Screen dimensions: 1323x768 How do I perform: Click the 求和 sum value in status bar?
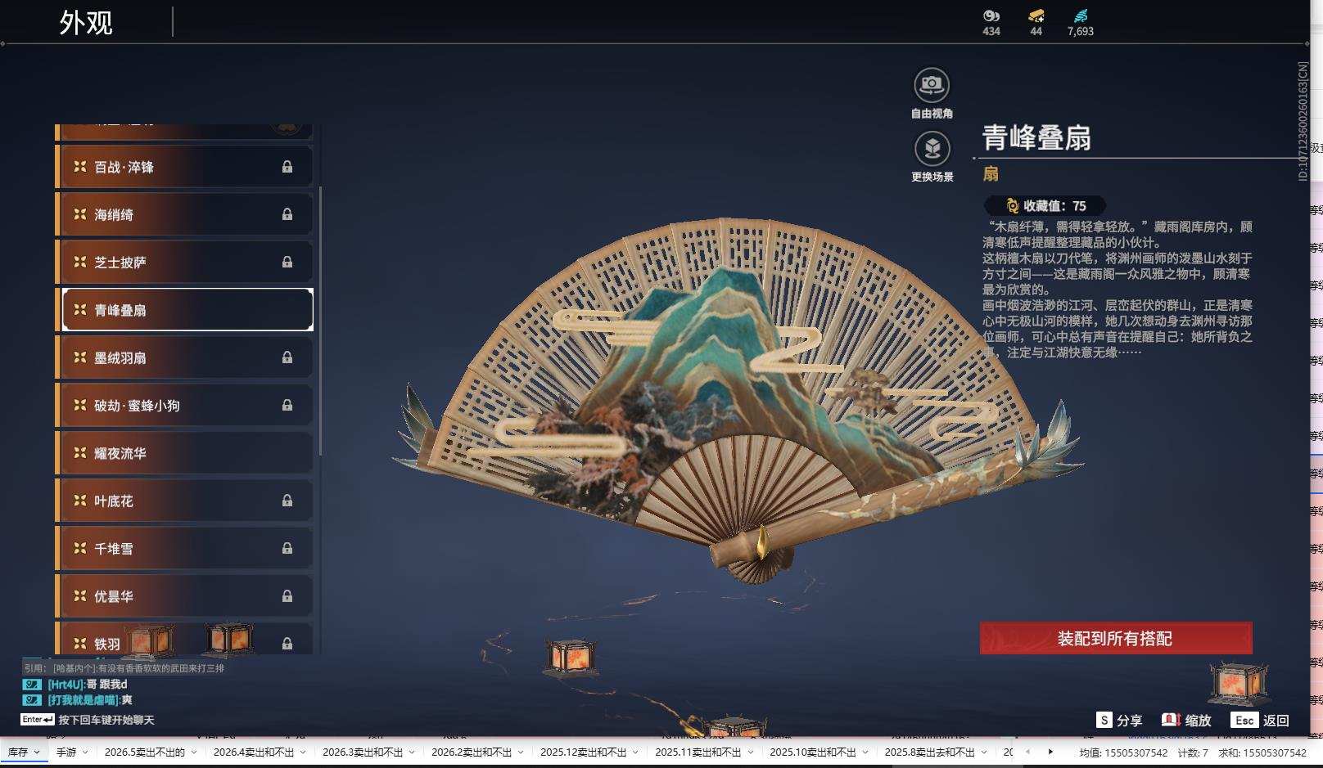coord(1262,752)
